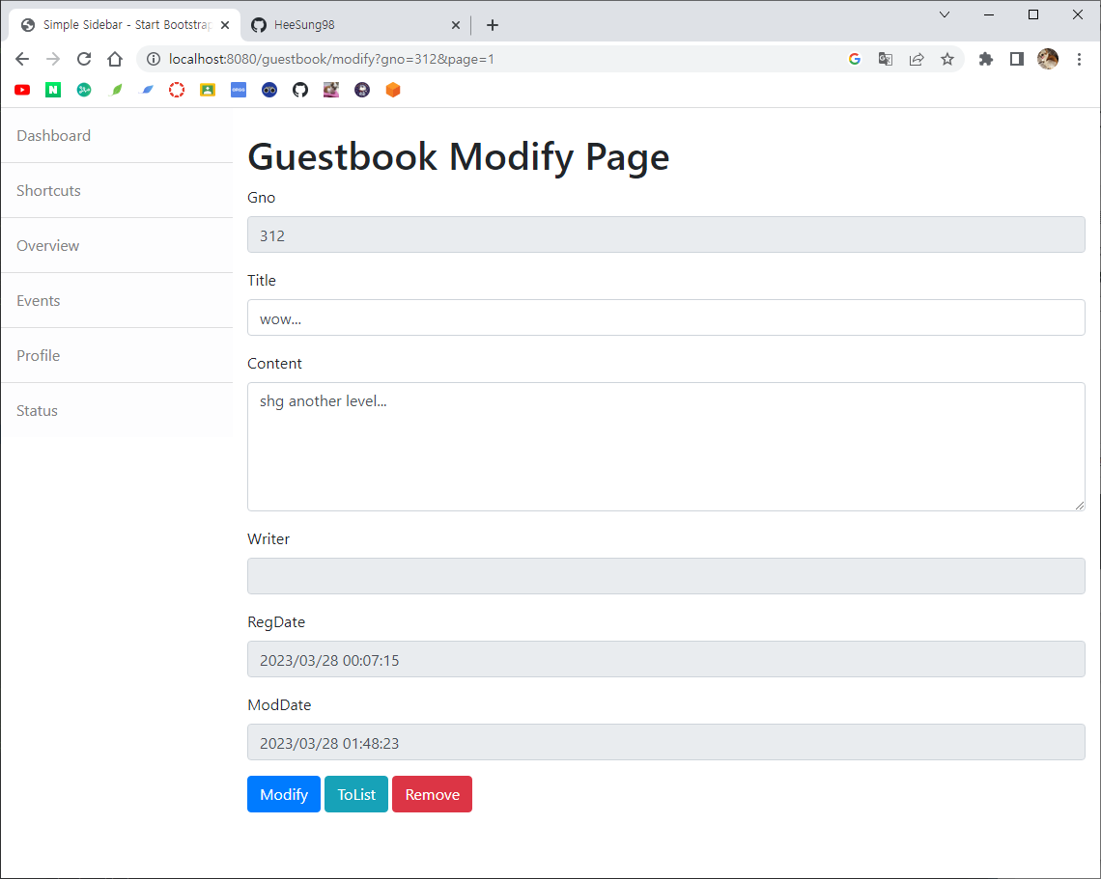Close the Simple Sidebar tab
This screenshot has height=879, width=1101.
point(225,25)
